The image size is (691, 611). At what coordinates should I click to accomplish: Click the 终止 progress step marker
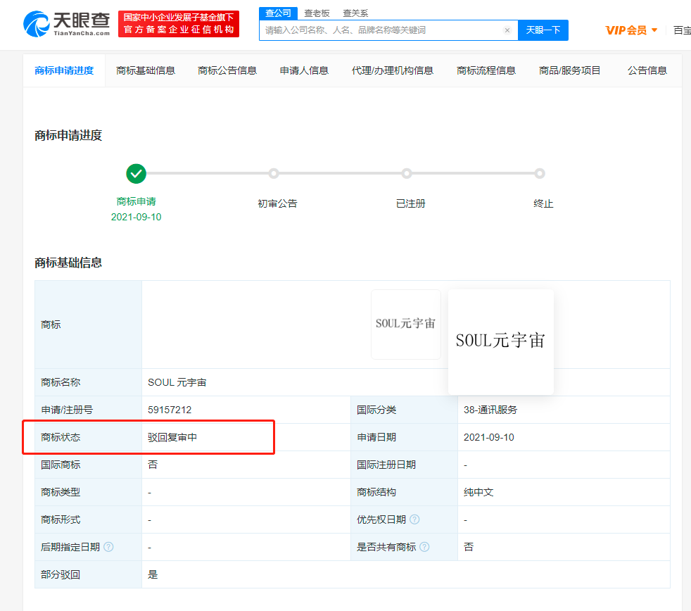pos(540,174)
